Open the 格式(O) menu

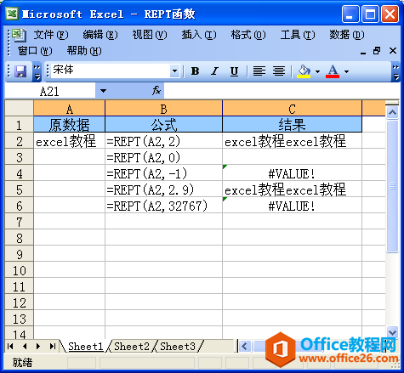pyautogui.click(x=248, y=35)
